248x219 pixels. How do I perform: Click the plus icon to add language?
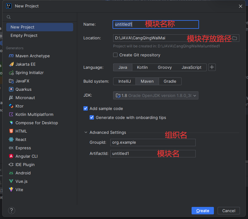[x=212, y=67]
